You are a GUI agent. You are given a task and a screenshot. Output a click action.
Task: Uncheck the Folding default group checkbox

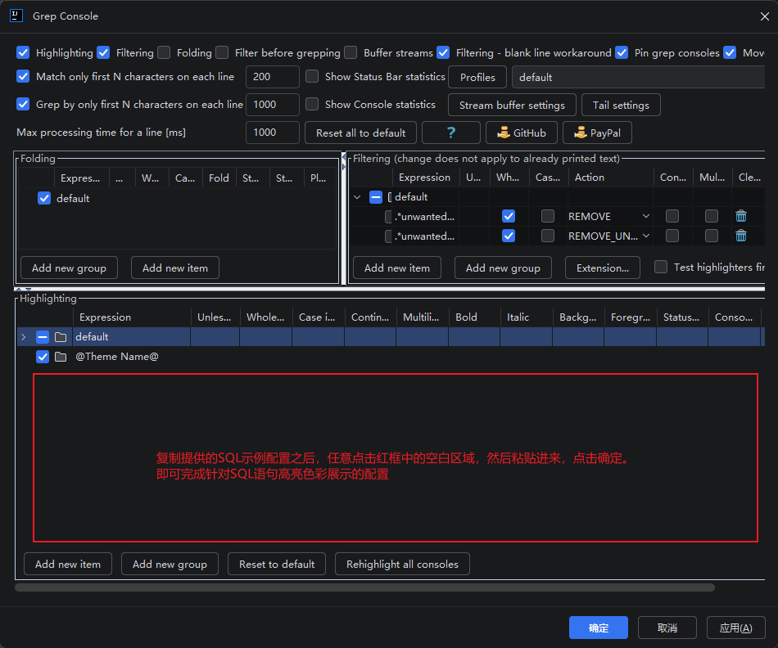click(44, 198)
